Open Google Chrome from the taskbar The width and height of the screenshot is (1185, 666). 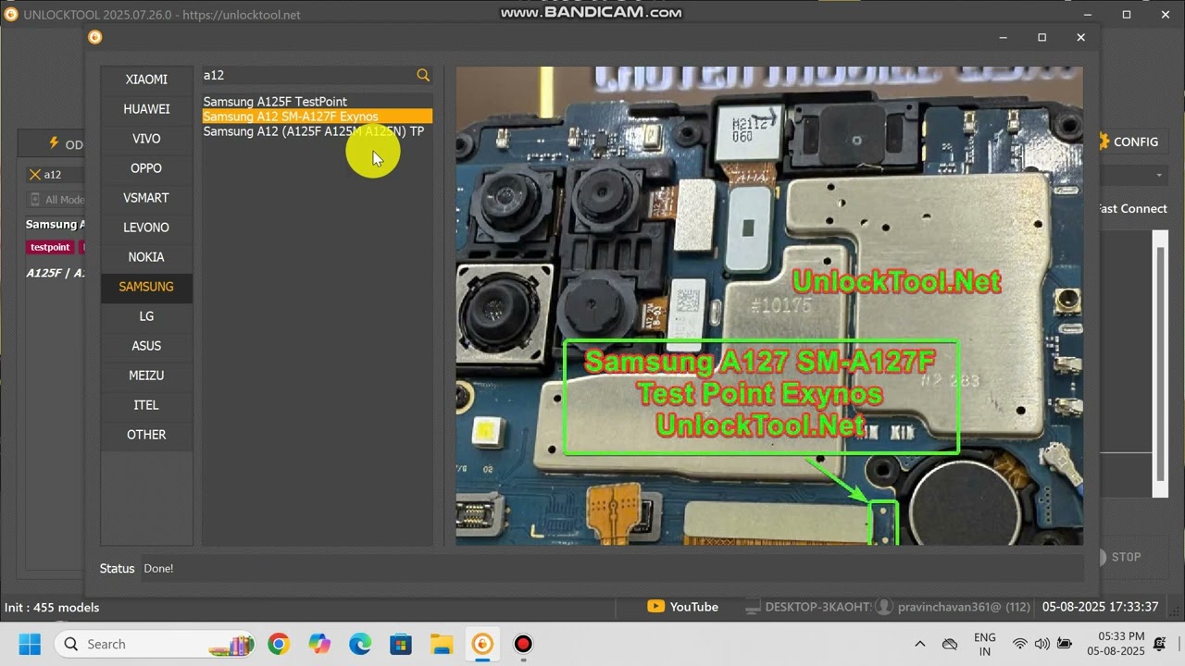pyautogui.click(x=279, y=644)
